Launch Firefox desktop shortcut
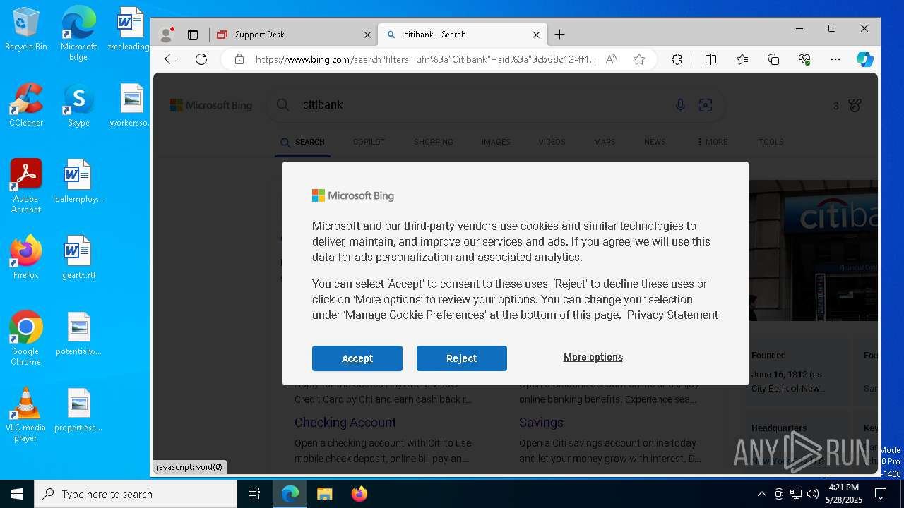The height and width of the screenshot is (508, 904). pos(26,258)
